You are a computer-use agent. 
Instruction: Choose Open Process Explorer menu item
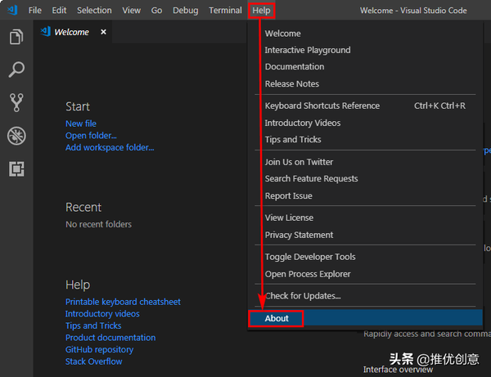pos(365,274)
